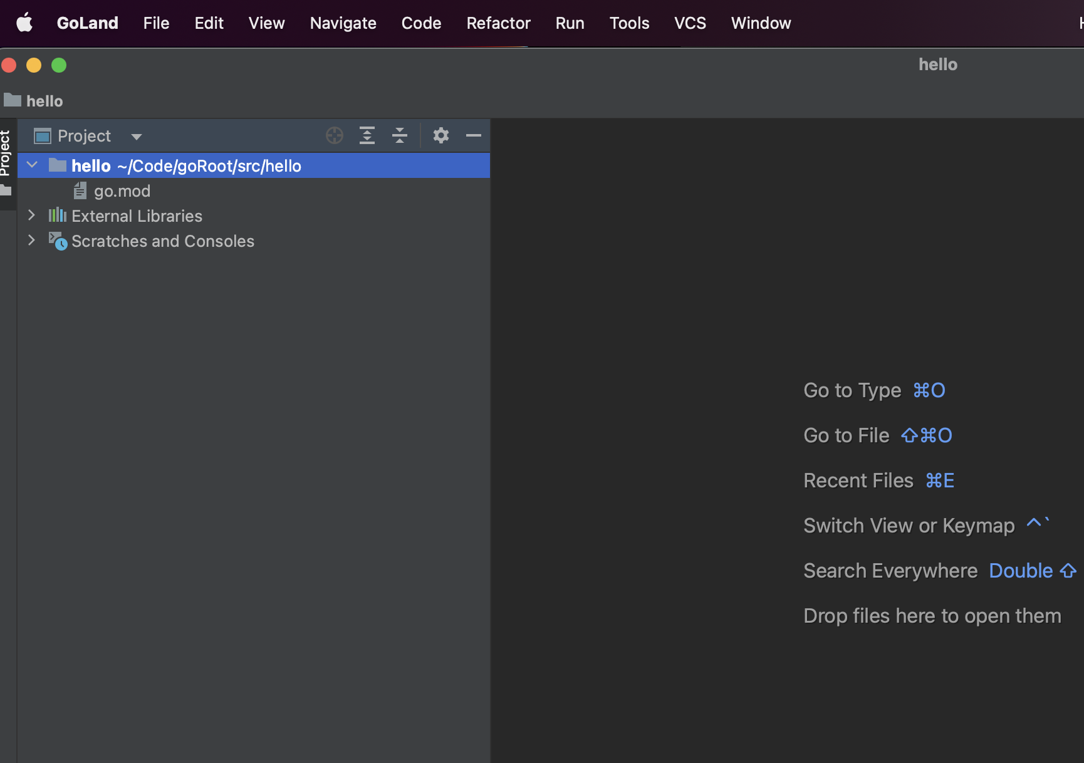
Task: Expand Scratches and Consoles node
Action: [x=31, y=241]
